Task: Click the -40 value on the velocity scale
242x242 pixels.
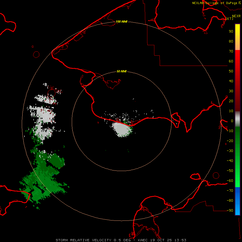Action: 230,161
